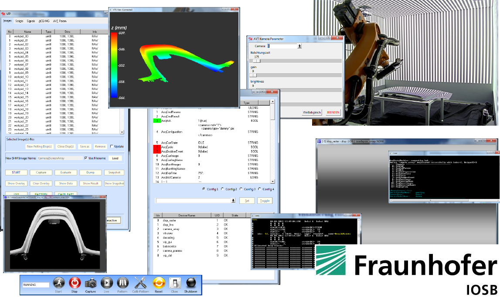Click the Shutdown bomb icon
500x298 pixels.
(x=190, y=283)
